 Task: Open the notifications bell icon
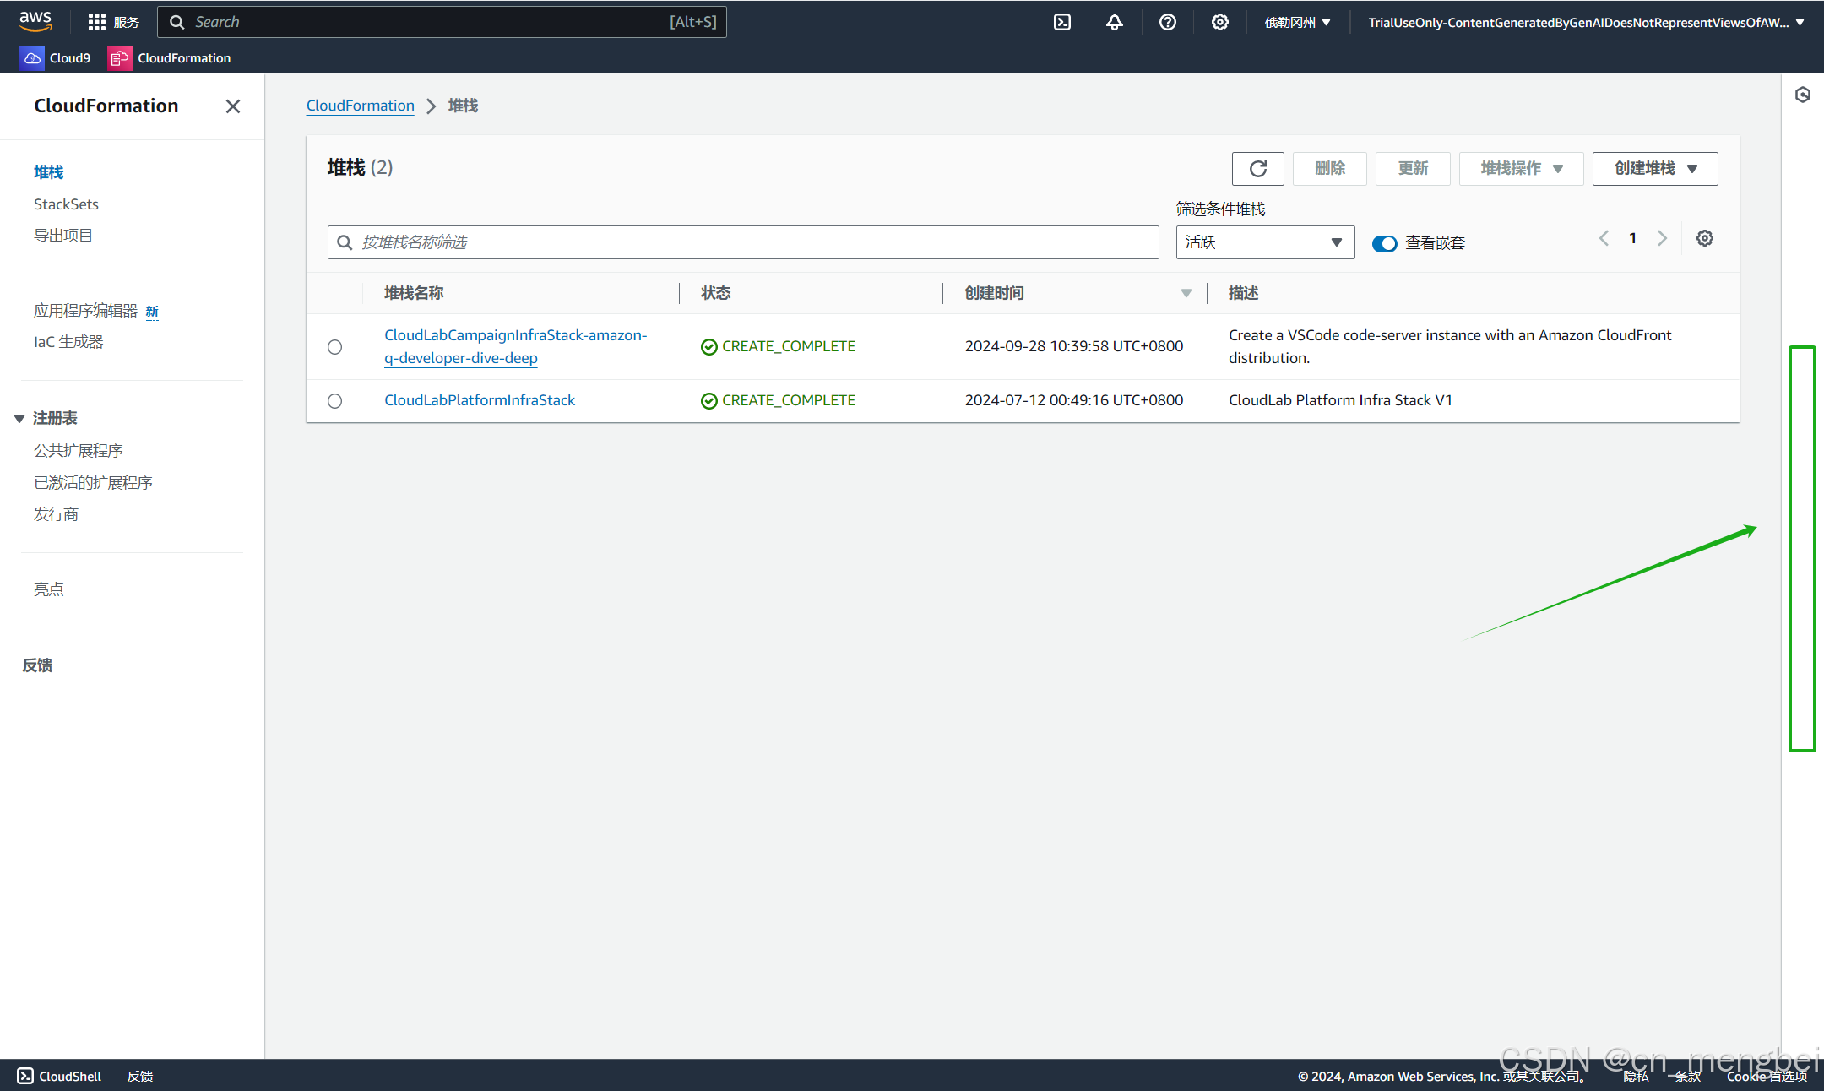click(x=1115, y=22)
